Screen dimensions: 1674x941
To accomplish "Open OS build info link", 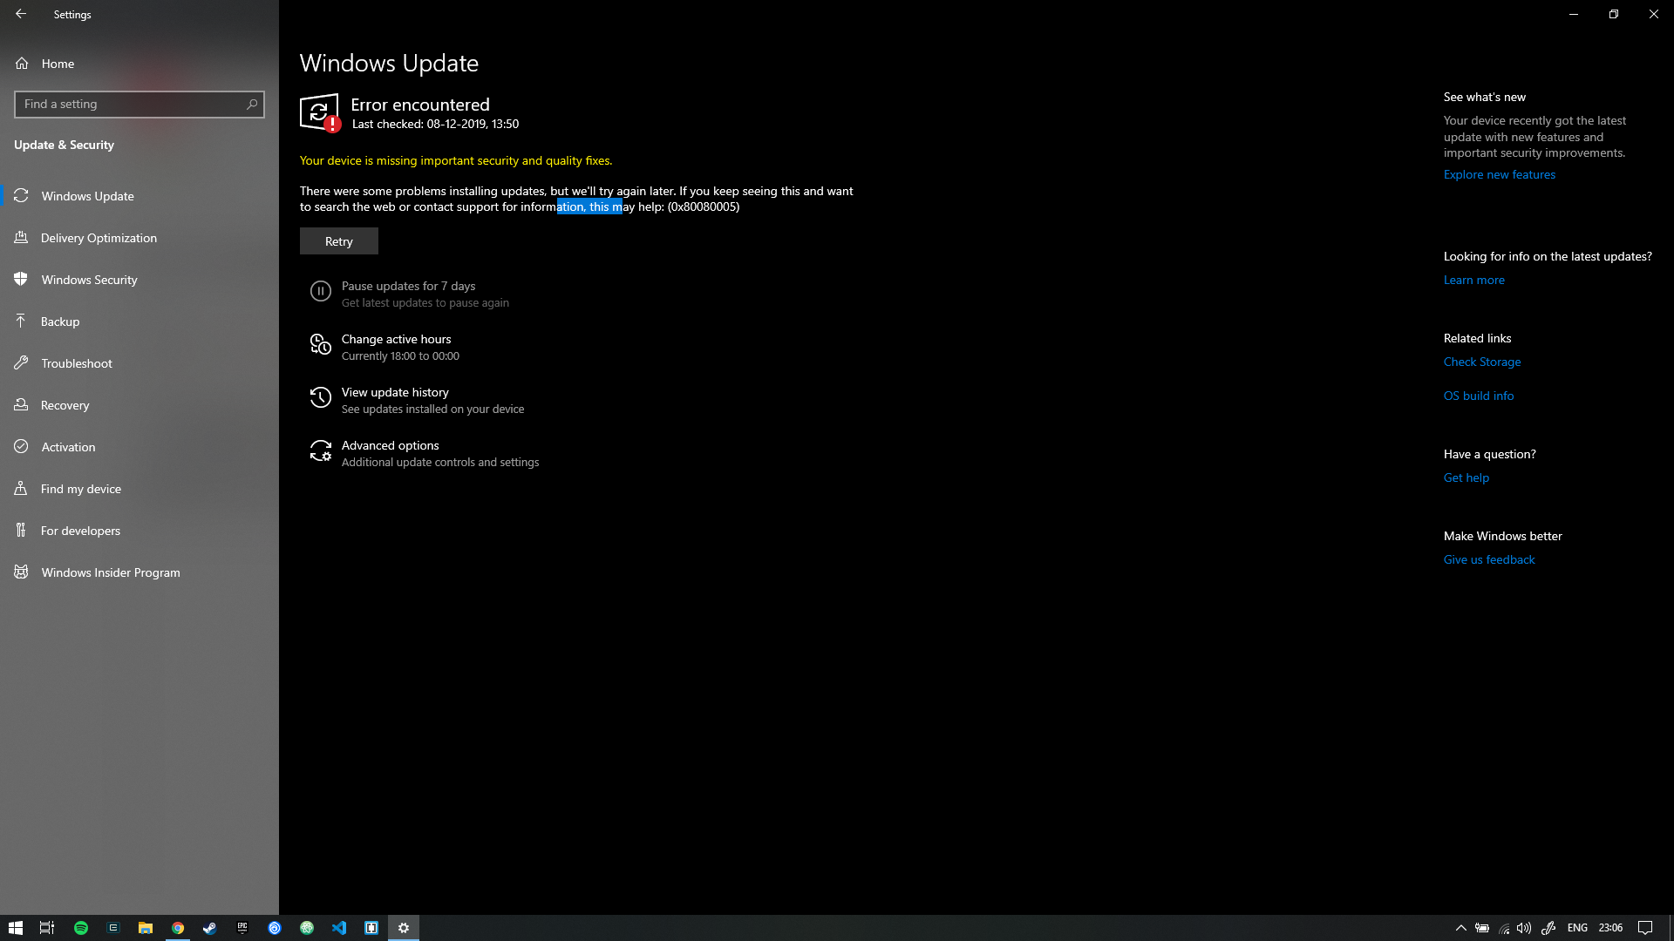I will tap(1479, 396).
